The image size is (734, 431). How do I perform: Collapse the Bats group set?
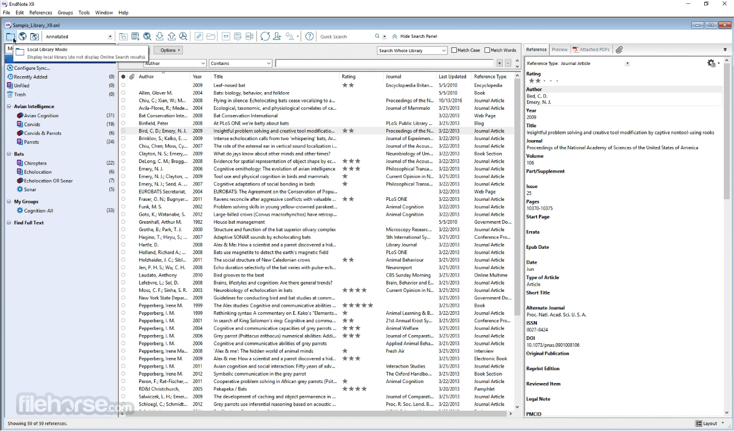click(x=9, y=154)
